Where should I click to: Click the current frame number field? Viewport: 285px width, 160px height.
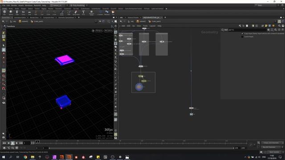pyautogui.click(x=27, y=143)
